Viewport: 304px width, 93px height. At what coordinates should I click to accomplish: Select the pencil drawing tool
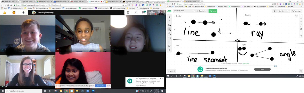pyautogui.click(x=169, y=29)
